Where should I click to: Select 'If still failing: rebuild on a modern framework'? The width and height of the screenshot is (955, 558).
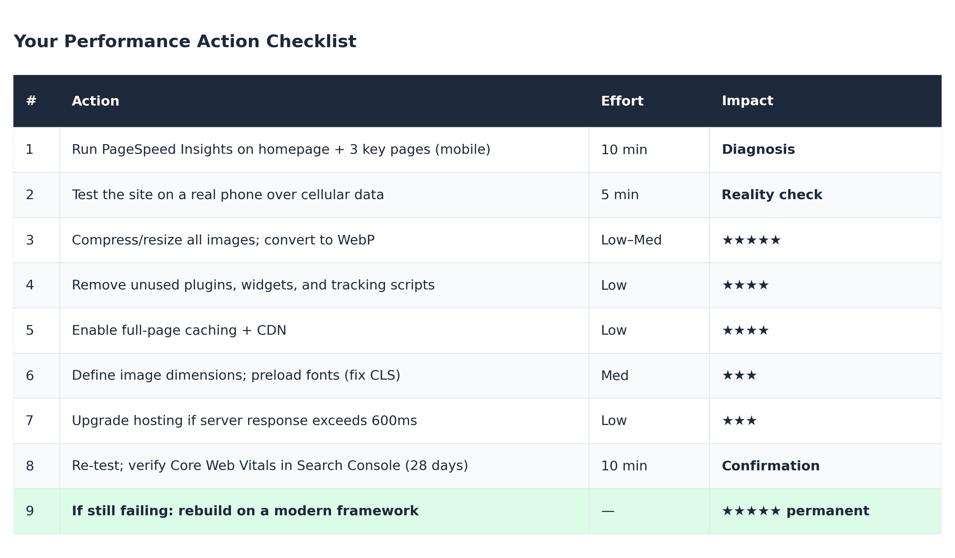(245, 511)
